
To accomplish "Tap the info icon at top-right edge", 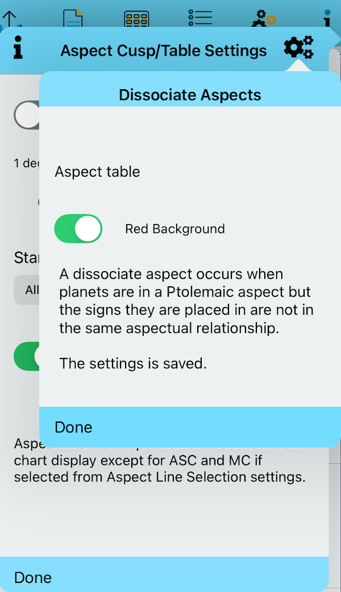I will tap(327, 18).
